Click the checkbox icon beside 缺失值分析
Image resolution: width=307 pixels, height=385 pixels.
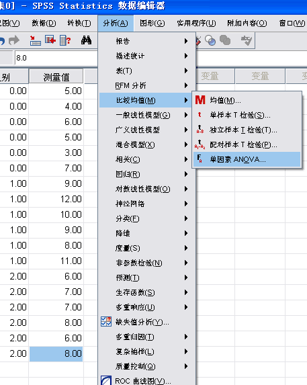106,322
